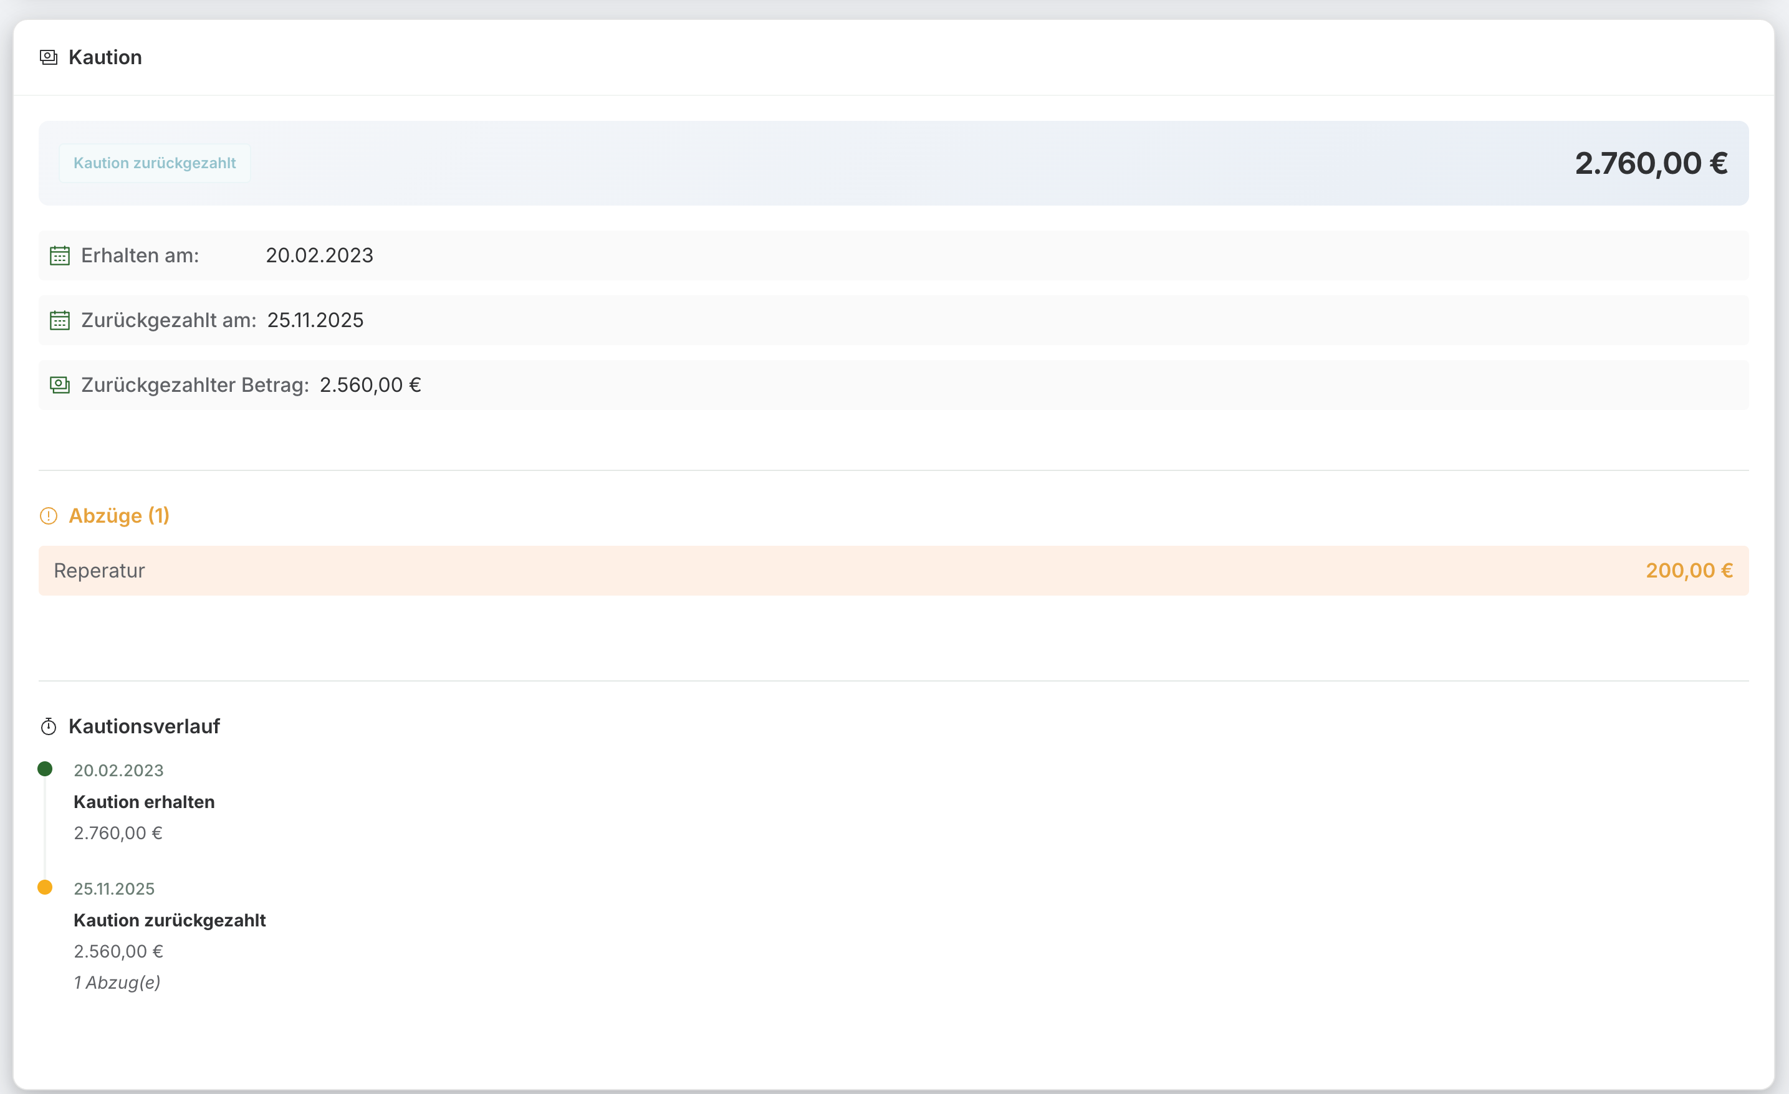The image size is (1789, 1094).
Task: Click the 2.560,00 € refunded amount value
Action: 370,384
